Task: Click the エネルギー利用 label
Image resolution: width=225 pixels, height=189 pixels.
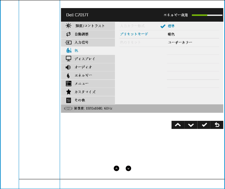Action: [x=176, y=15]
